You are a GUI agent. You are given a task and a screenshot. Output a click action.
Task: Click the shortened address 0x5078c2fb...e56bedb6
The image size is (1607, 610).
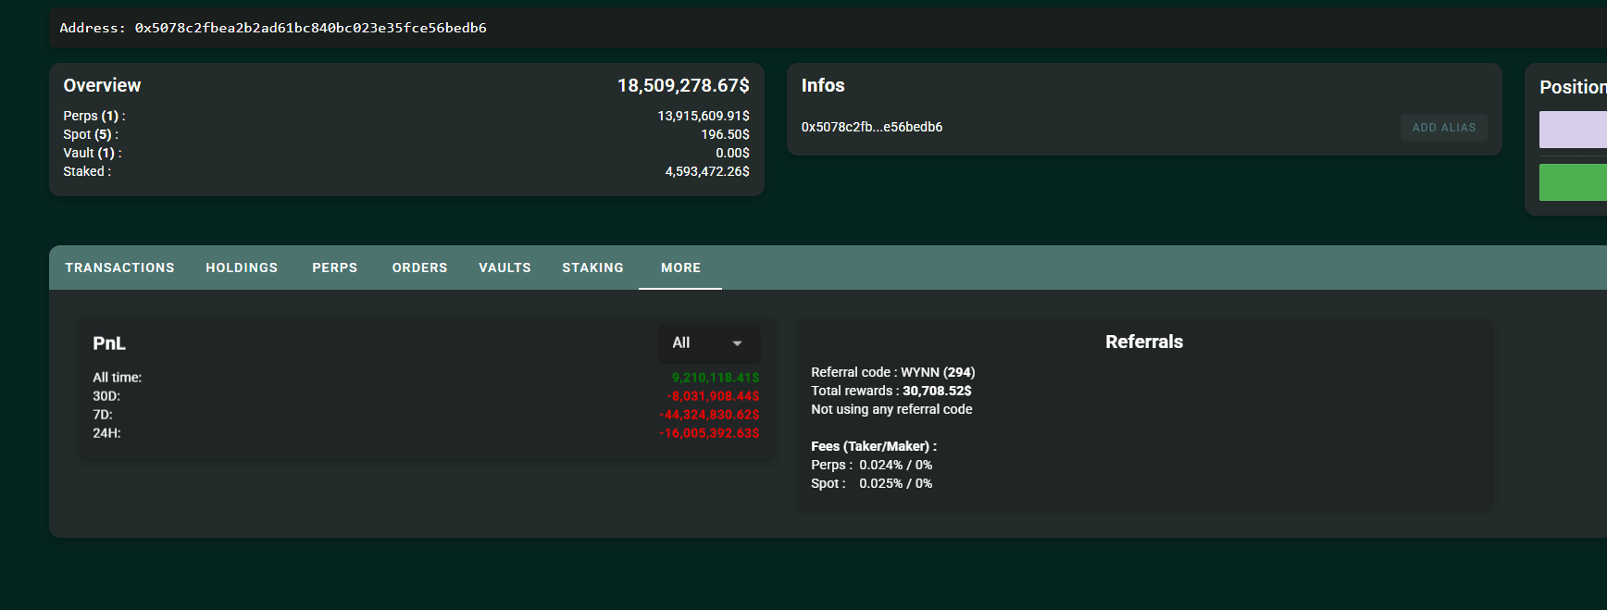[x=872, y=127]
